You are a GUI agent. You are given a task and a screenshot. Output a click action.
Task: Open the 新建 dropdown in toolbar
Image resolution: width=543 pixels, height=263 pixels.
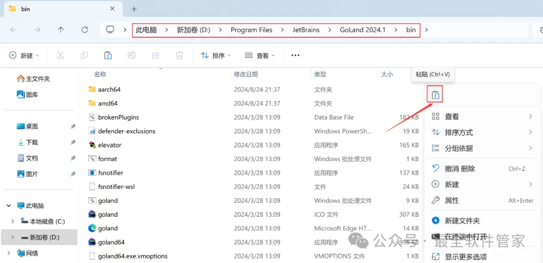(x=24, y=55)
